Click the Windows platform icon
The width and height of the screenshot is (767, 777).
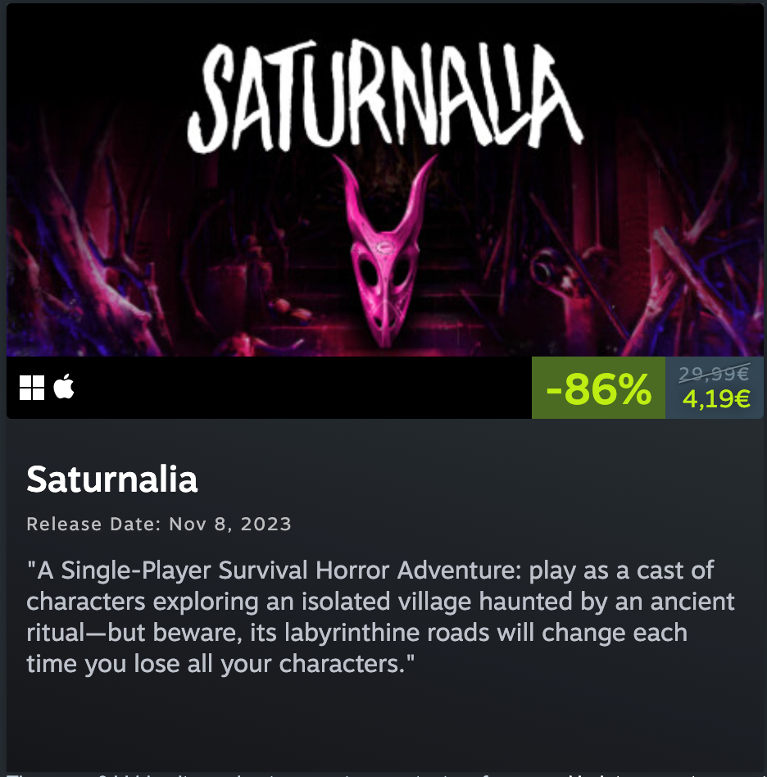pyautogui.click(x=32, y=388)
